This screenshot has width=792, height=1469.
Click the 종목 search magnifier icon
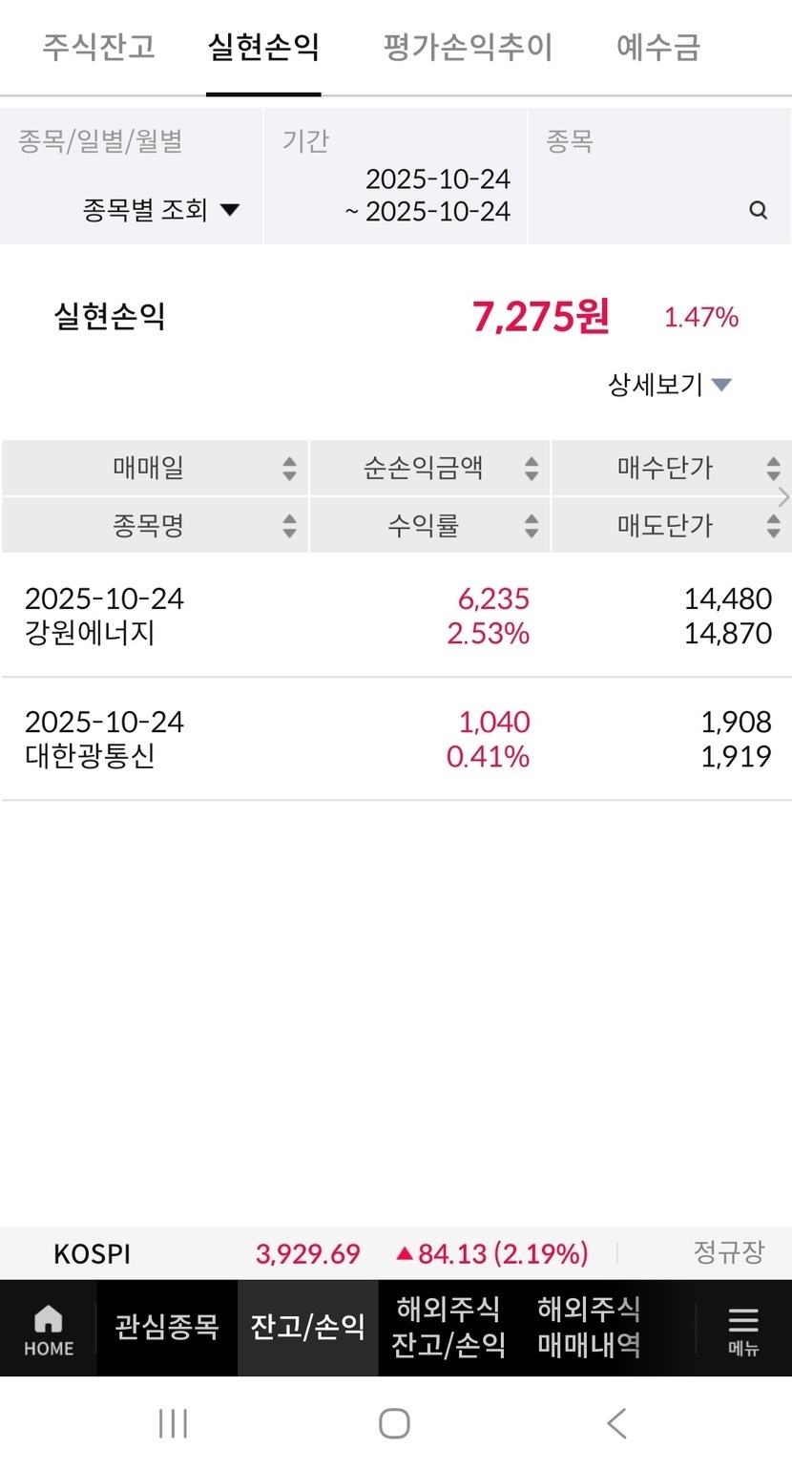(x=758, y=210)
